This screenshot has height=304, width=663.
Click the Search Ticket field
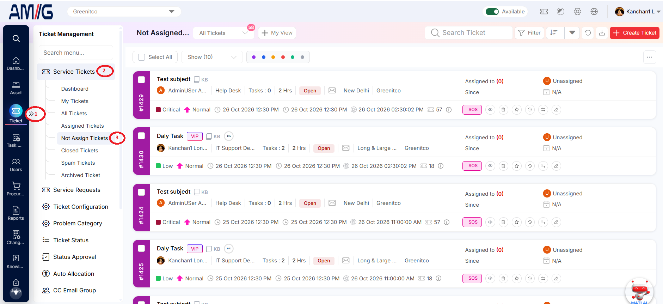pos(469,33)
